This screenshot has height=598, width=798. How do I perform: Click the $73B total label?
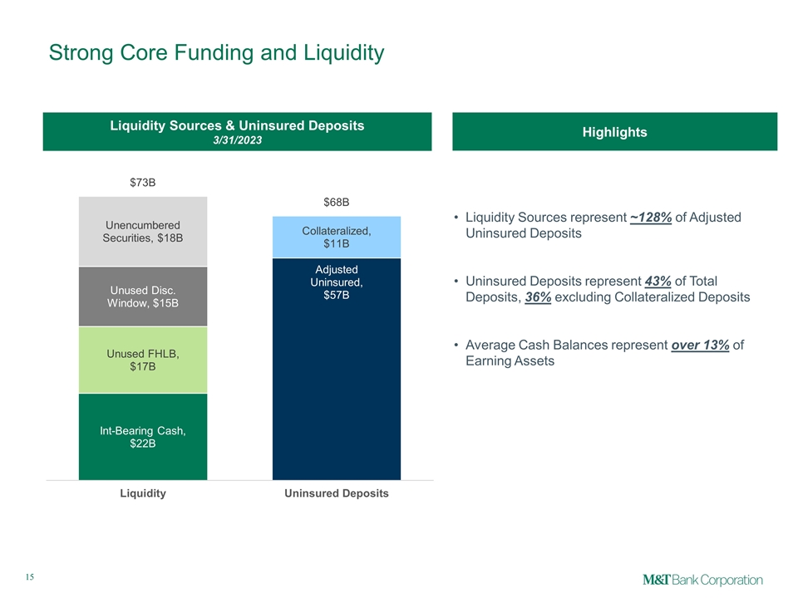click(142, 182)
